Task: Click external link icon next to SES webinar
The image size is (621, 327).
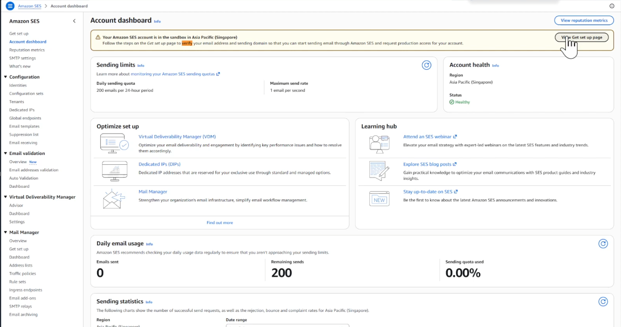Action: [x=455, y=137]
